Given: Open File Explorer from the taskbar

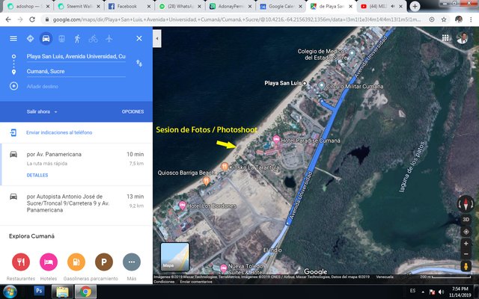Looking at the screenshot, I should 62,292.
